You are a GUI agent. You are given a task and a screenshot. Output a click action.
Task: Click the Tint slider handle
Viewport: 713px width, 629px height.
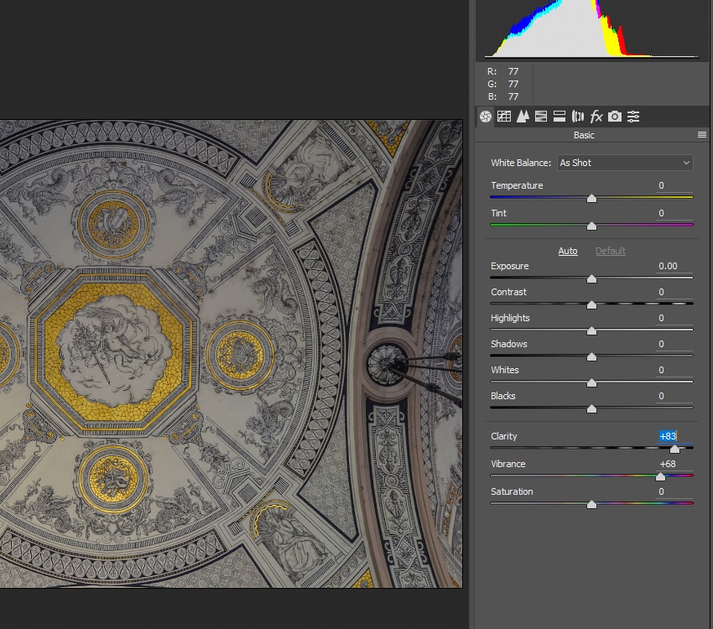(x=591, y=226)
